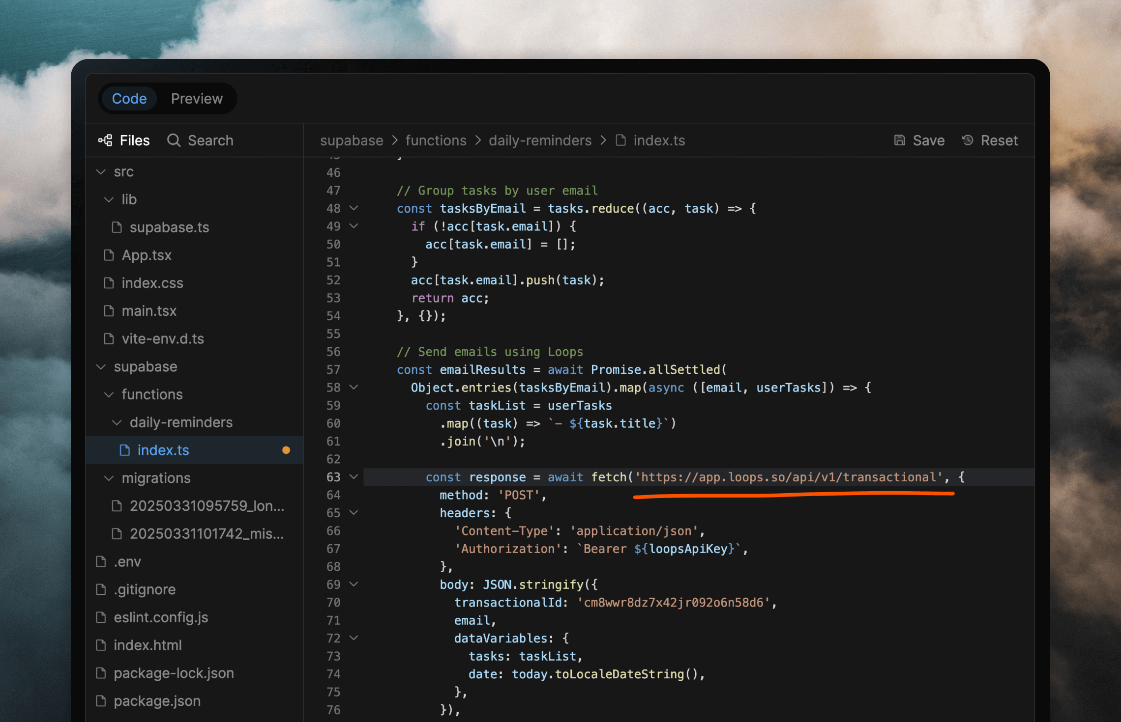Click the file icon beside main.tsx
The width and height of the screenshot is (1121, 722).
point(109,311)
